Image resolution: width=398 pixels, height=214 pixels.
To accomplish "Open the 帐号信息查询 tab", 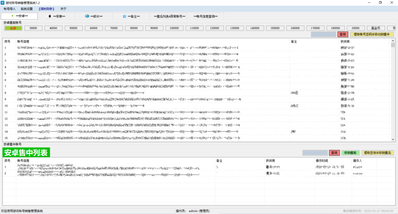I will pos(206,16).
